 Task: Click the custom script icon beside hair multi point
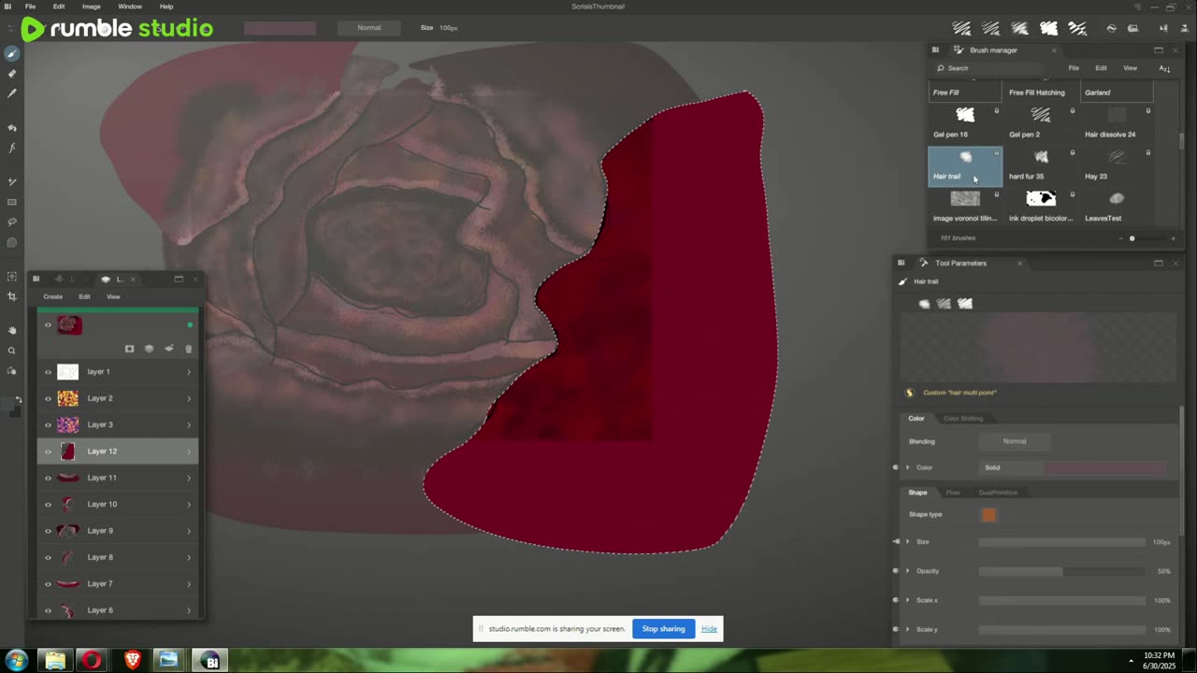[x=910, y=393]
